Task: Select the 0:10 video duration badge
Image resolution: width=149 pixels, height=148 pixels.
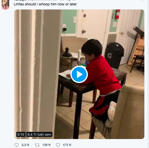Action: [21, 134]
